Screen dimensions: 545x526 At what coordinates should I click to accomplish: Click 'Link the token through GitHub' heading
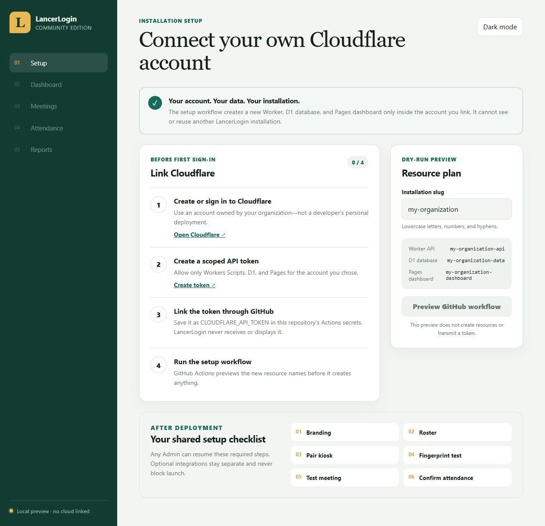point(224,311)
